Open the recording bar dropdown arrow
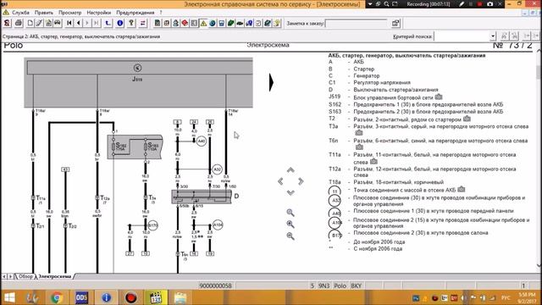This screenshot has width=542, height=305. click(369, 4)
